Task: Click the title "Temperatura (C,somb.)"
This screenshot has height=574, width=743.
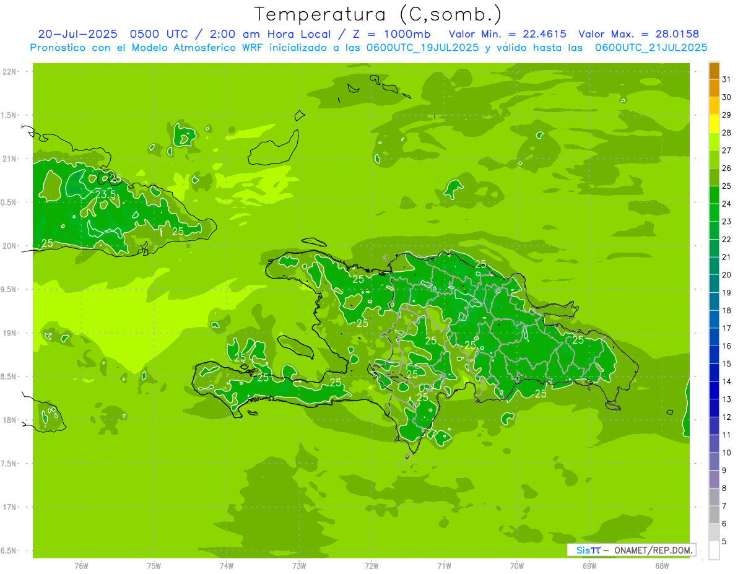Action: [378, 14]
